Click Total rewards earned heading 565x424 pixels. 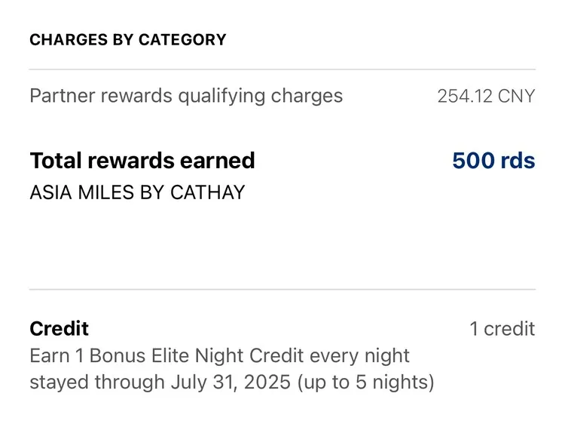tap(142, 160)
